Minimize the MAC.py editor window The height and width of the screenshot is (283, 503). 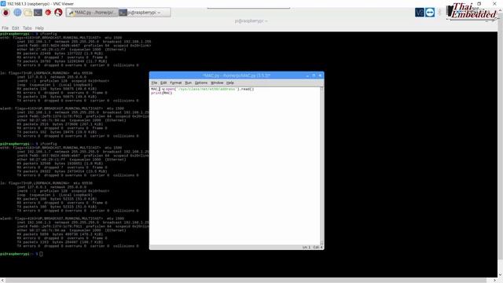pyautogui.click(x=307, y=75)
